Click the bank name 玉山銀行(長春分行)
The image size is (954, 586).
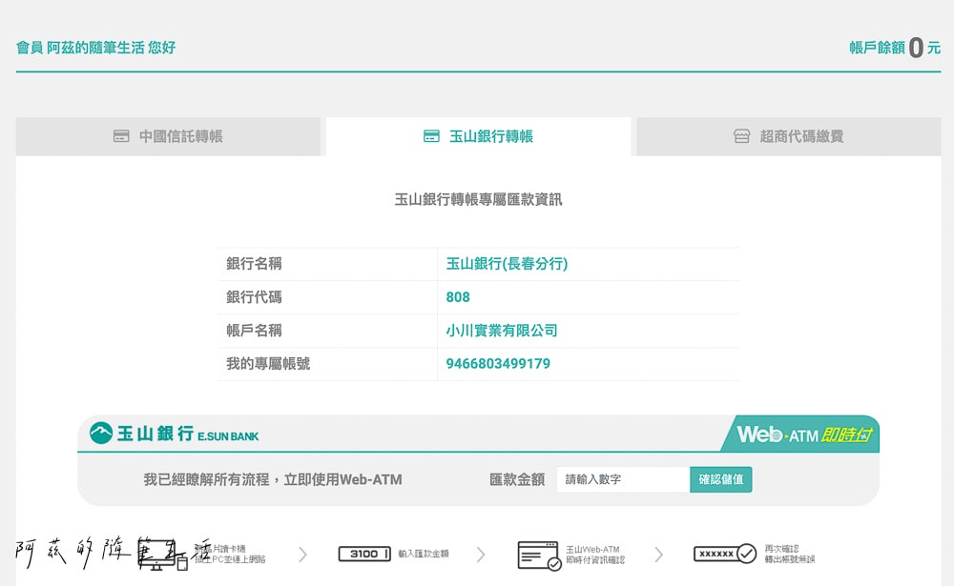click(x=507, y=264)
